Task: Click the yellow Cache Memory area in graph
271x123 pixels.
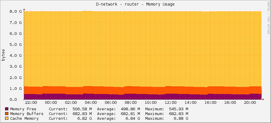Action: coord(143,49)
